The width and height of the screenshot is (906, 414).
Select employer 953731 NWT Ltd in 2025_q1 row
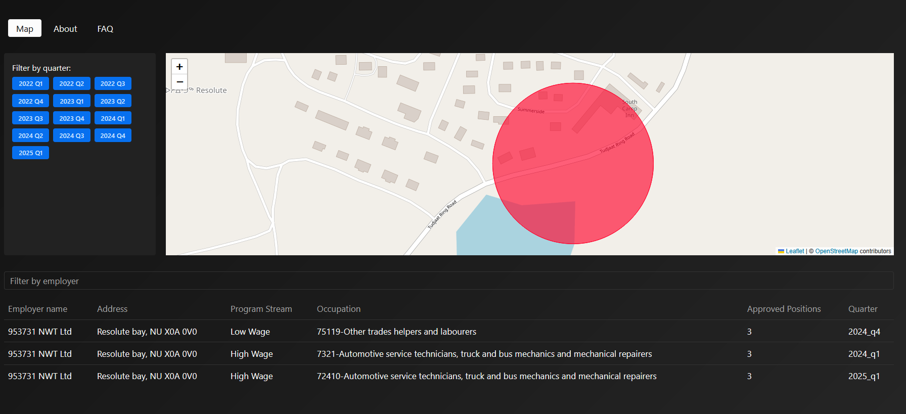point(40,376)
